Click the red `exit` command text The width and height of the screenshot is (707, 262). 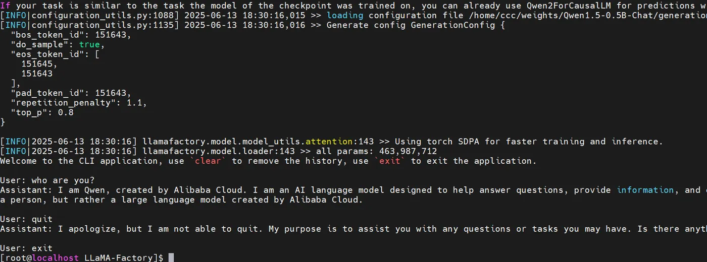(x=389, y=161)
